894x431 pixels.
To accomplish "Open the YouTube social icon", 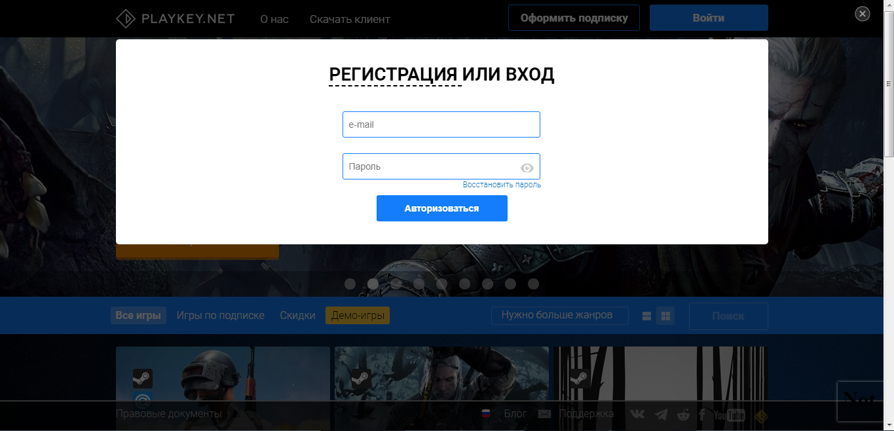I will (730, 415).
